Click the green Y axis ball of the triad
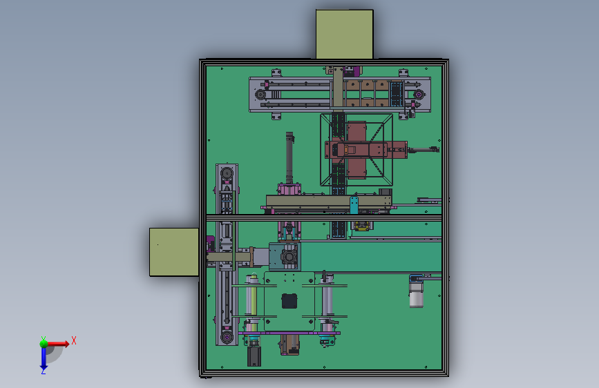The height and width of the screenshot is (388, 599). [x=44, y=343]
